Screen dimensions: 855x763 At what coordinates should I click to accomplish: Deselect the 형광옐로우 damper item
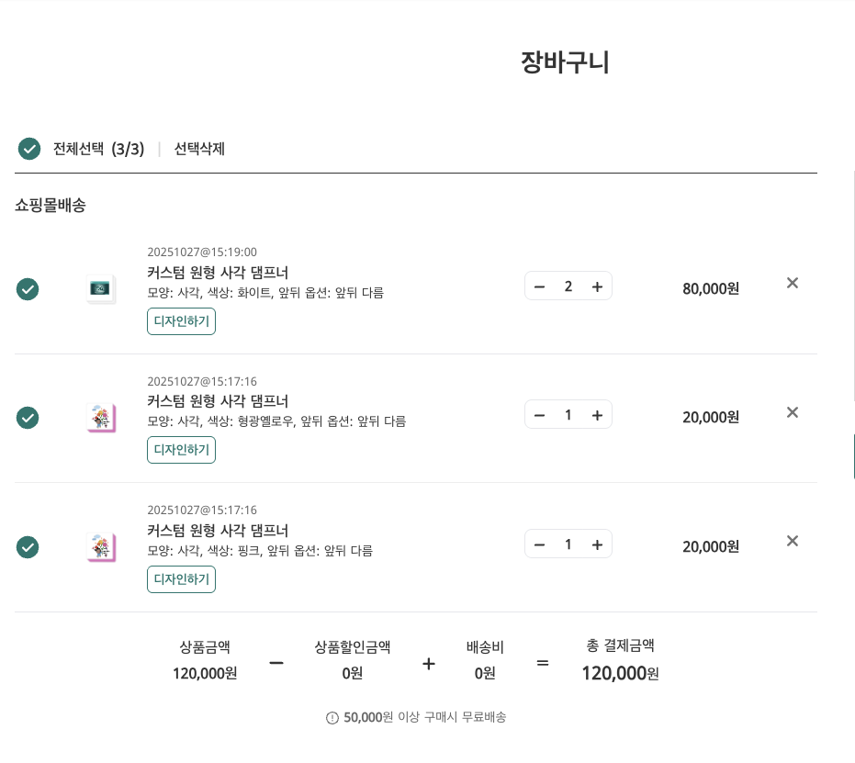coord(28,418)
